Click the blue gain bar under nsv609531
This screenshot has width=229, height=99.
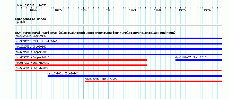[118, 54]
